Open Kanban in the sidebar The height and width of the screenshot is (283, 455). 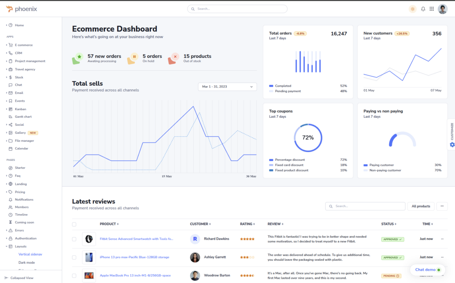20,109
